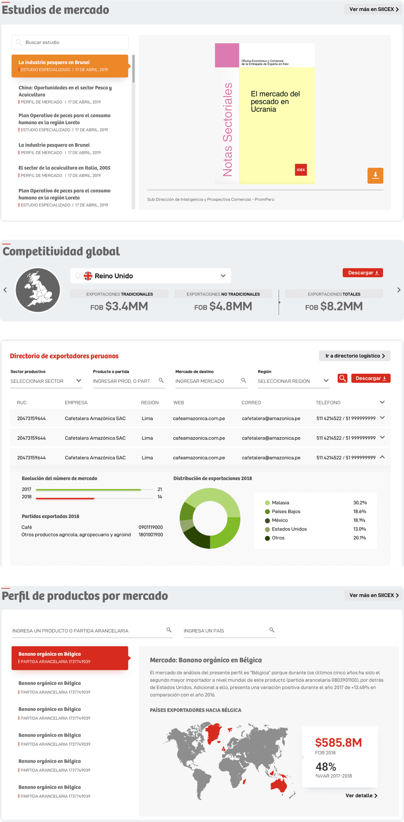Click magnifier in Mercado de destino field

[243, 380]
